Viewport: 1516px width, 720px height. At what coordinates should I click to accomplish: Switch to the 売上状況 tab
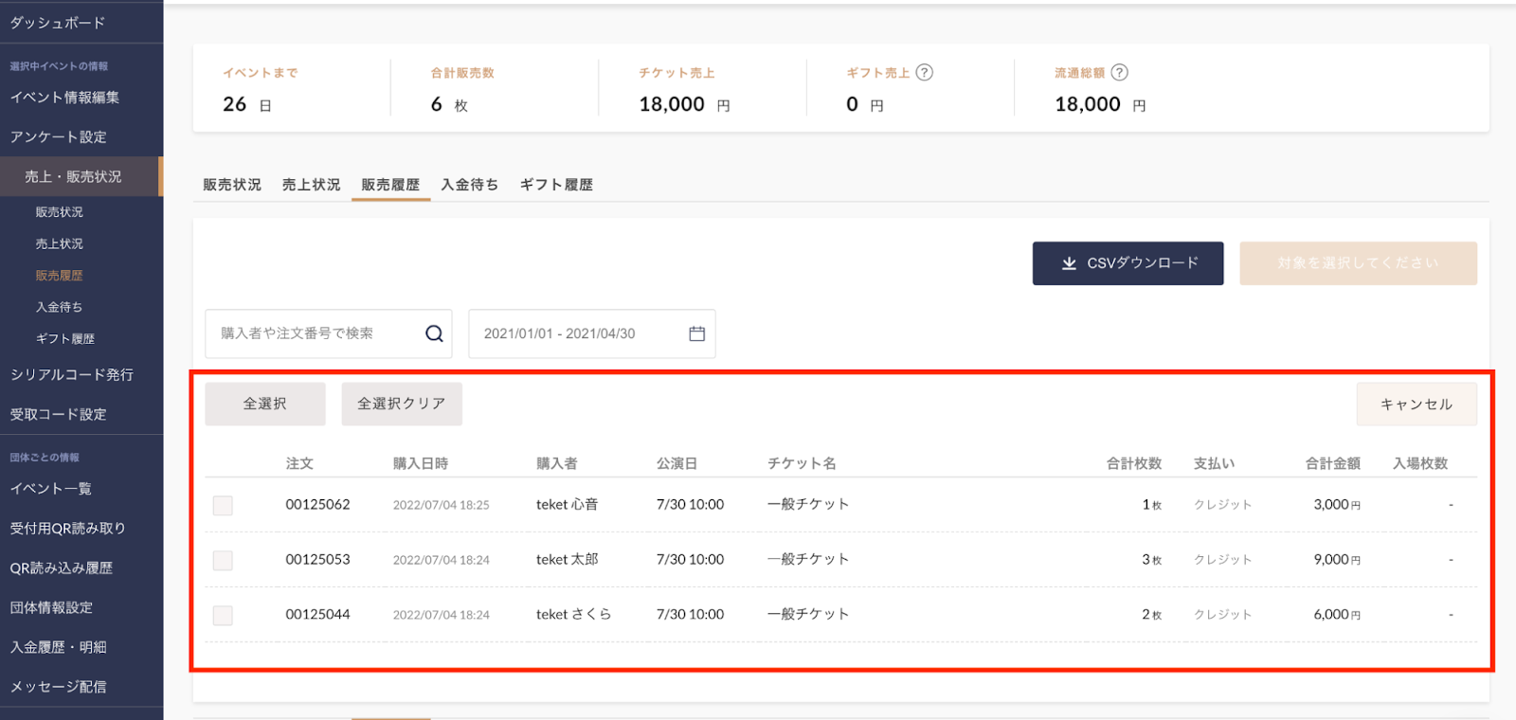311,185
